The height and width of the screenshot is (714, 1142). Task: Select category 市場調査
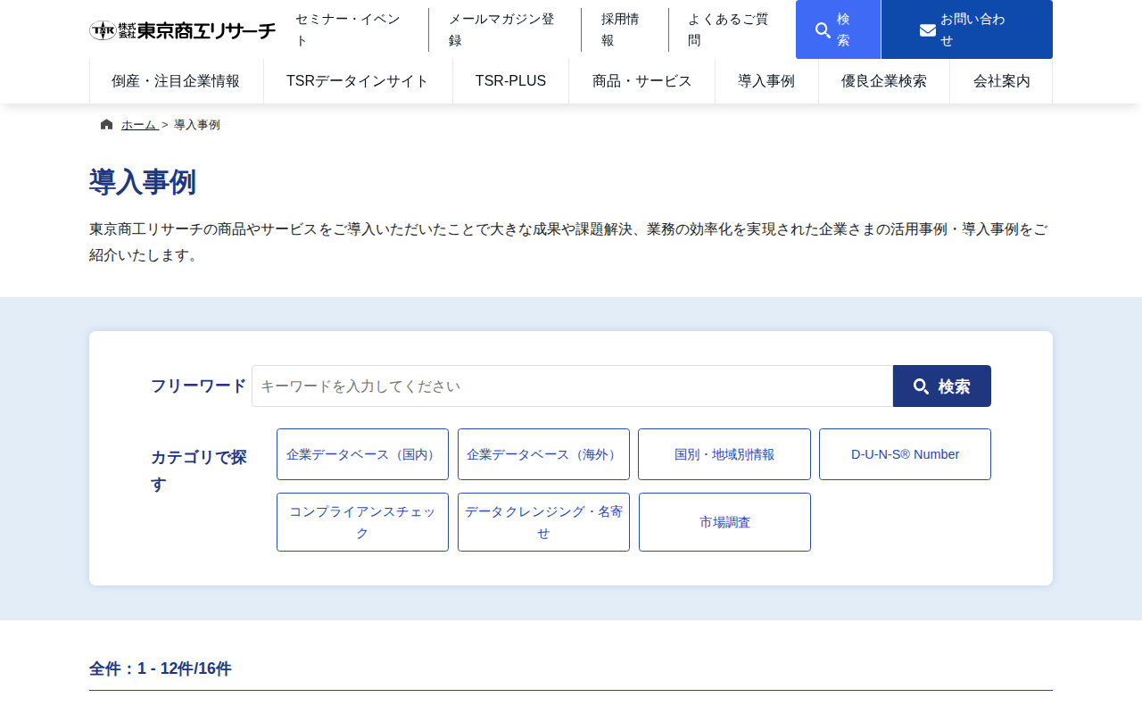[724, 522]
